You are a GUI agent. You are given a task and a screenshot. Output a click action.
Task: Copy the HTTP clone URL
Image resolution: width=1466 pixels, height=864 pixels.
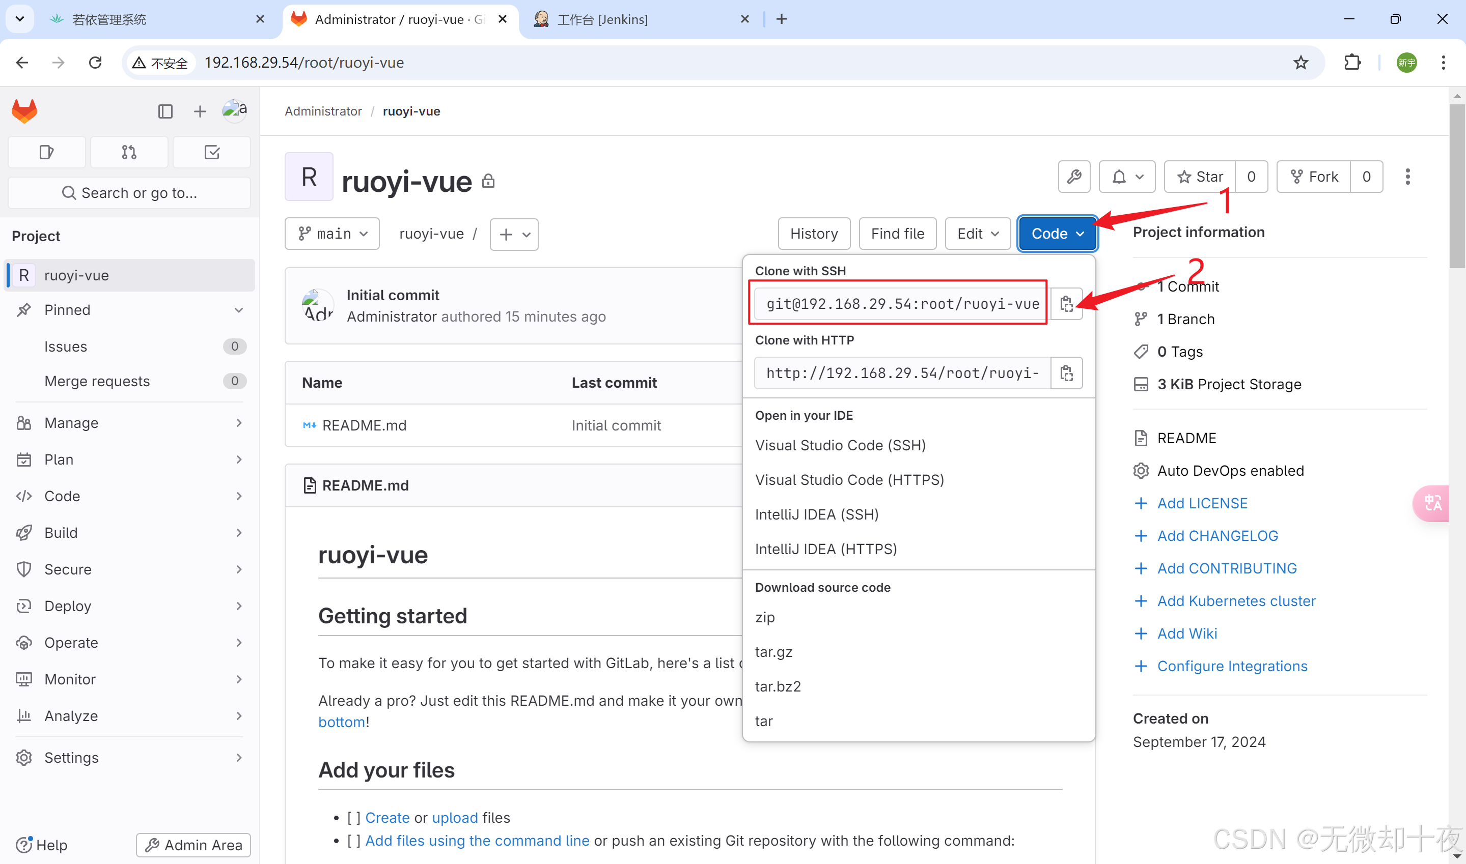point(1066,373)
